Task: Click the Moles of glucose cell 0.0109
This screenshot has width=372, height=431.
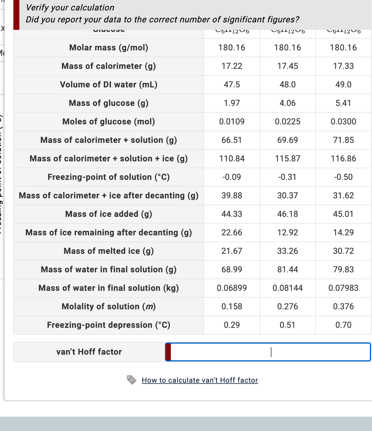Action: pyautogui.click(x=232, y=121)
